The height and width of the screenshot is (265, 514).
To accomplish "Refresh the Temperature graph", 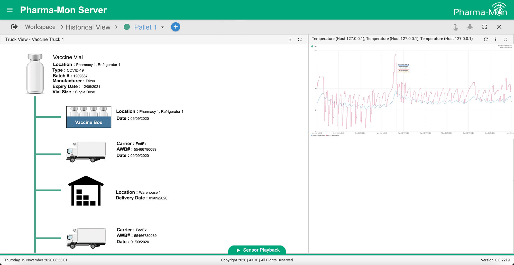I will pos(486,39).
